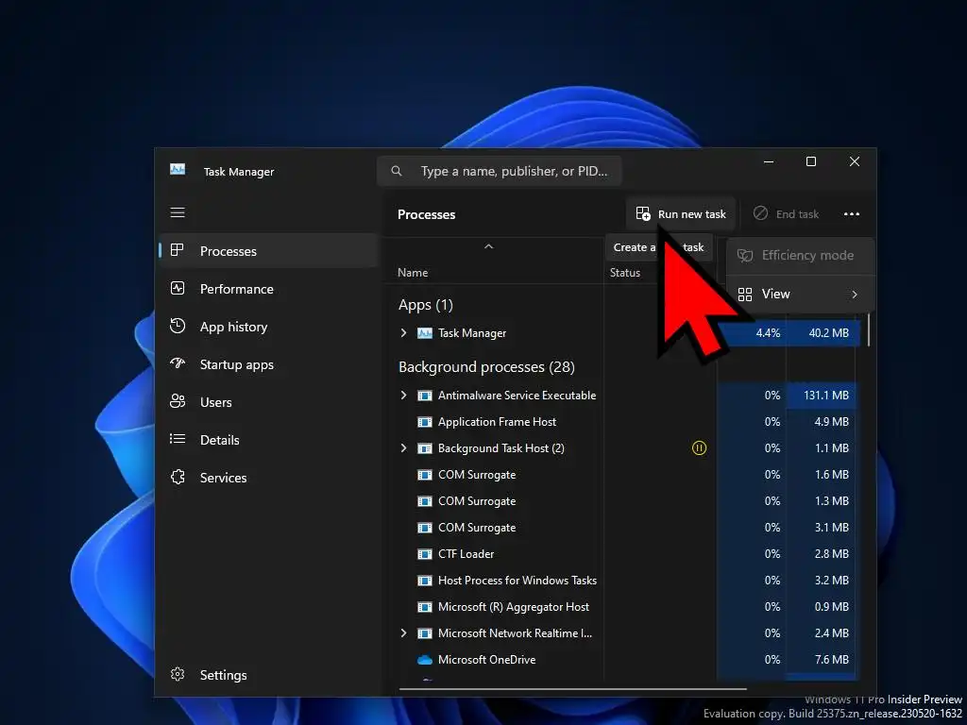Click the 4.4% CPU value
This screenshot has height=725, width=967.
768,333
